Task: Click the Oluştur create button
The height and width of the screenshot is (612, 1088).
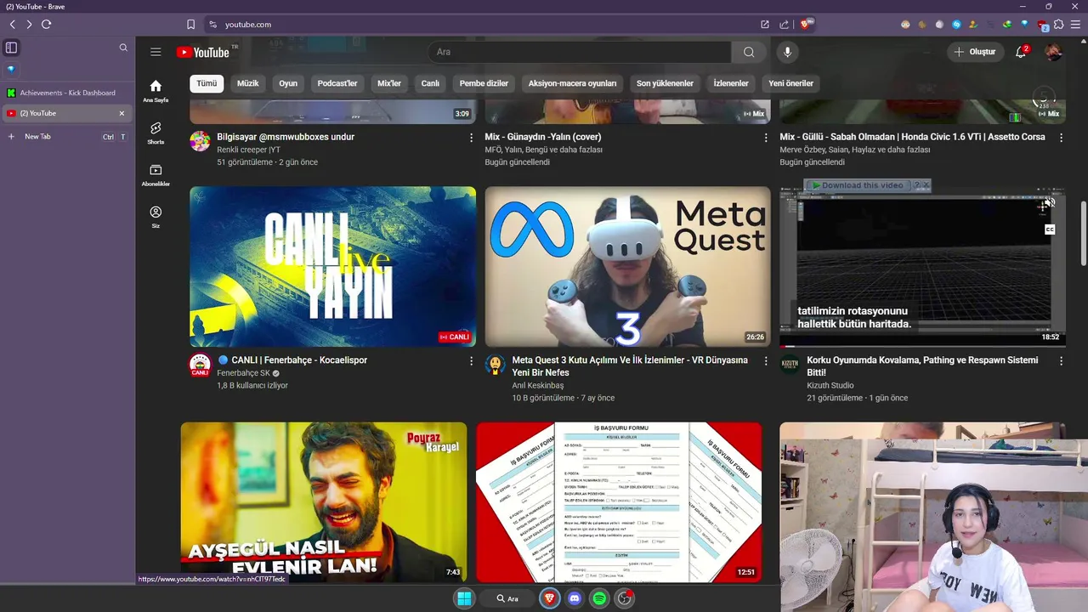Action: [974, 52]
